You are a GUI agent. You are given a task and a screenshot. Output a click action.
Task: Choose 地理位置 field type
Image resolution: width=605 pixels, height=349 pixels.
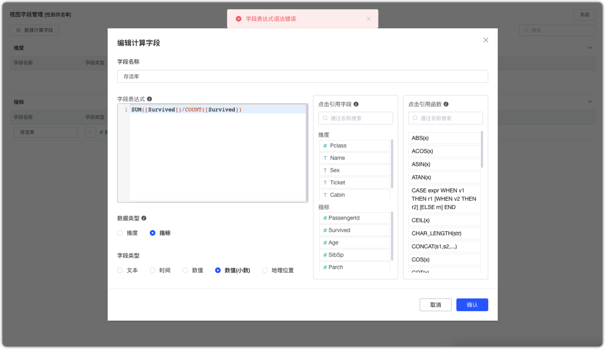point(265,270)
